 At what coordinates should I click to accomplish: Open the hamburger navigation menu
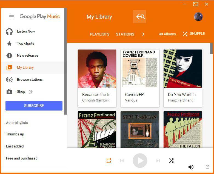pos(12,17)
